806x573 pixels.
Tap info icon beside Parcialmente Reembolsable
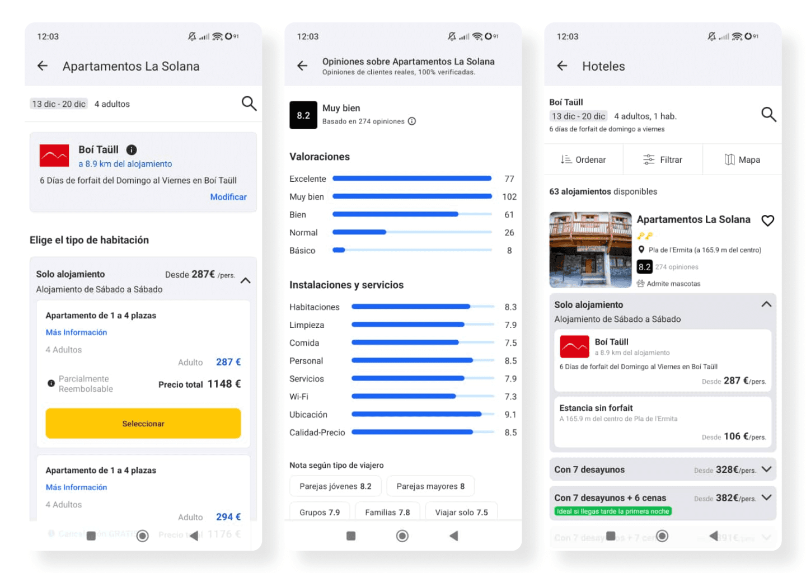point(51,384)
